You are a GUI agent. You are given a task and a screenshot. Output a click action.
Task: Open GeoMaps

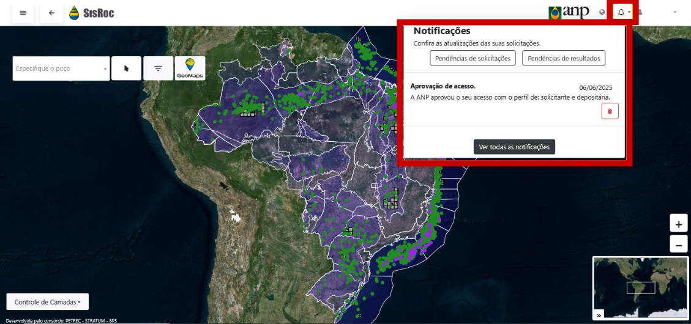tap(190, 68)
